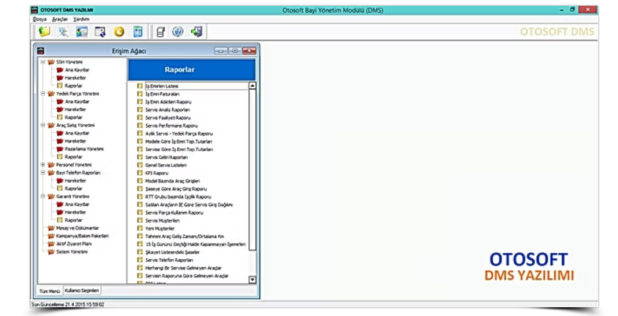Click the green folder toolbar icon
The height and width of the screenshot is (316, 618).
(x=45, y=32)
